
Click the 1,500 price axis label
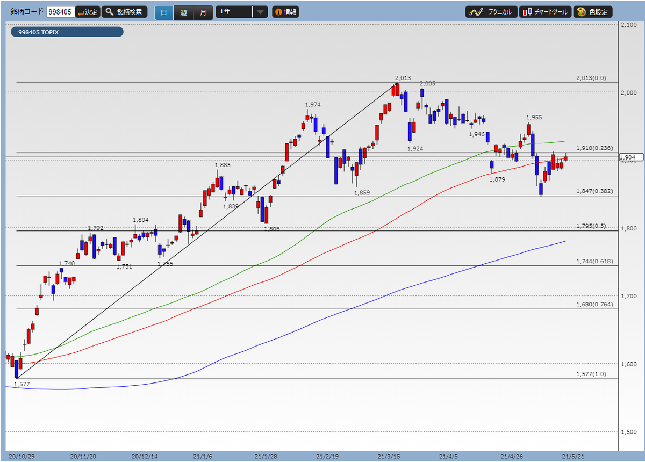(x=628, y=431)
